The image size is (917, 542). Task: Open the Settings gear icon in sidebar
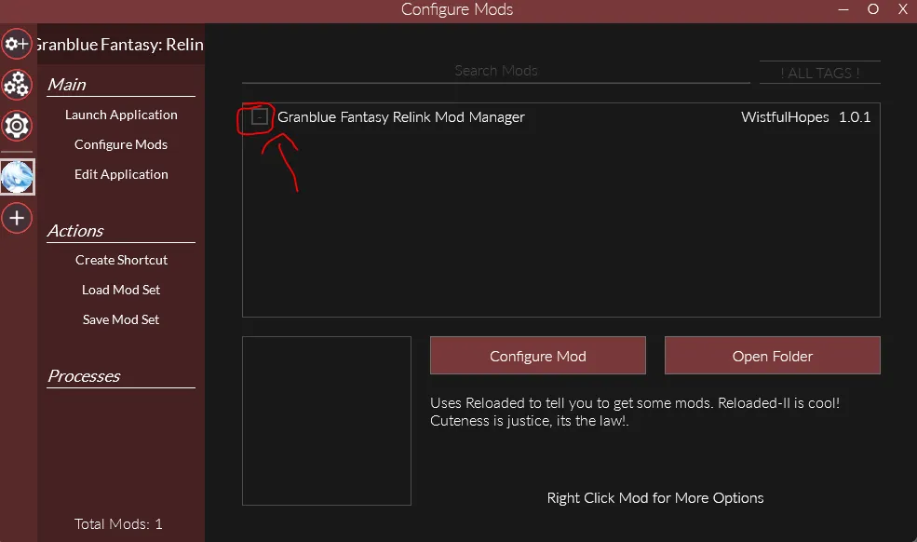pyautogui.click(x=17, y=126)
